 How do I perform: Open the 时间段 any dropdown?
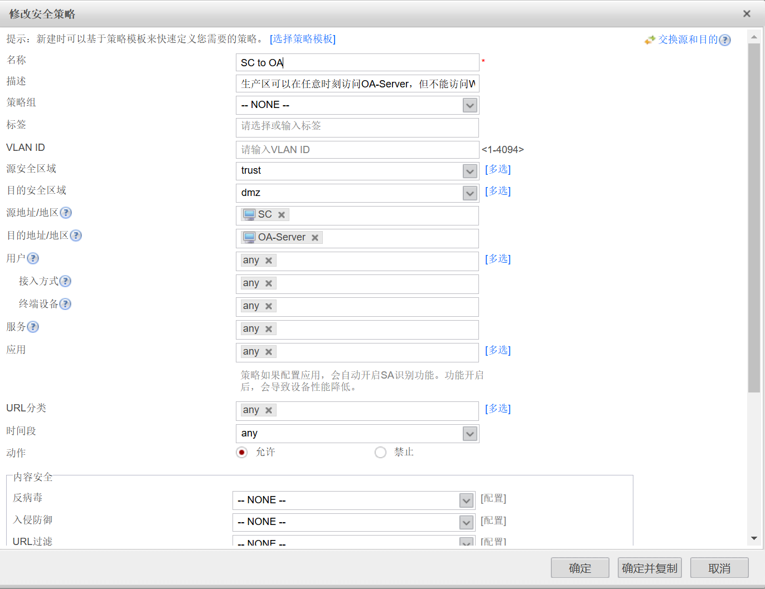pyautogui.click(x=470, y=434)
